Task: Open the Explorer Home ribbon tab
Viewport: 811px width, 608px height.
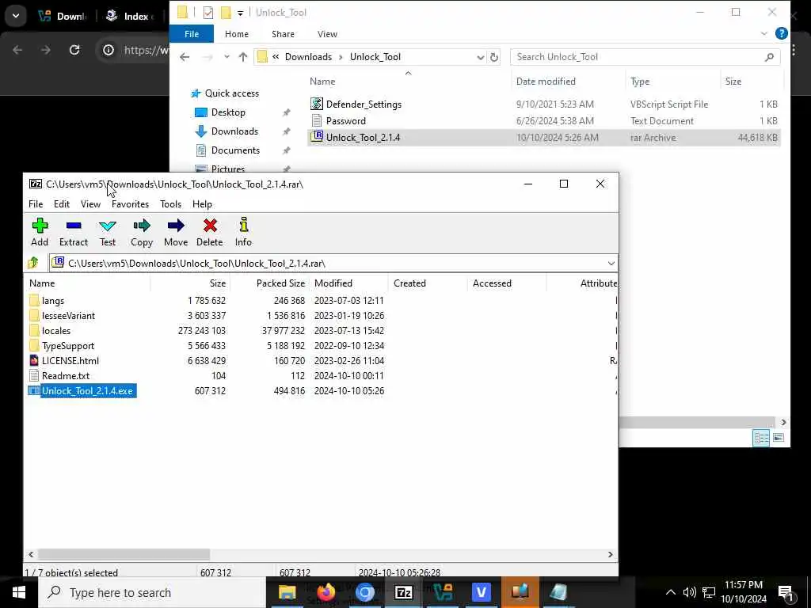Action: (236, 33)
